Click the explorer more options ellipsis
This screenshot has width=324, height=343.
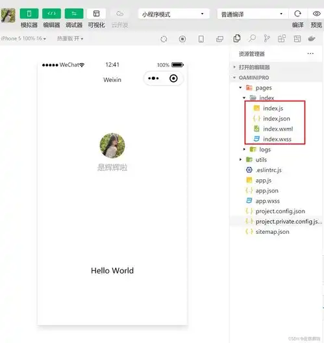(x=310, y=53)
